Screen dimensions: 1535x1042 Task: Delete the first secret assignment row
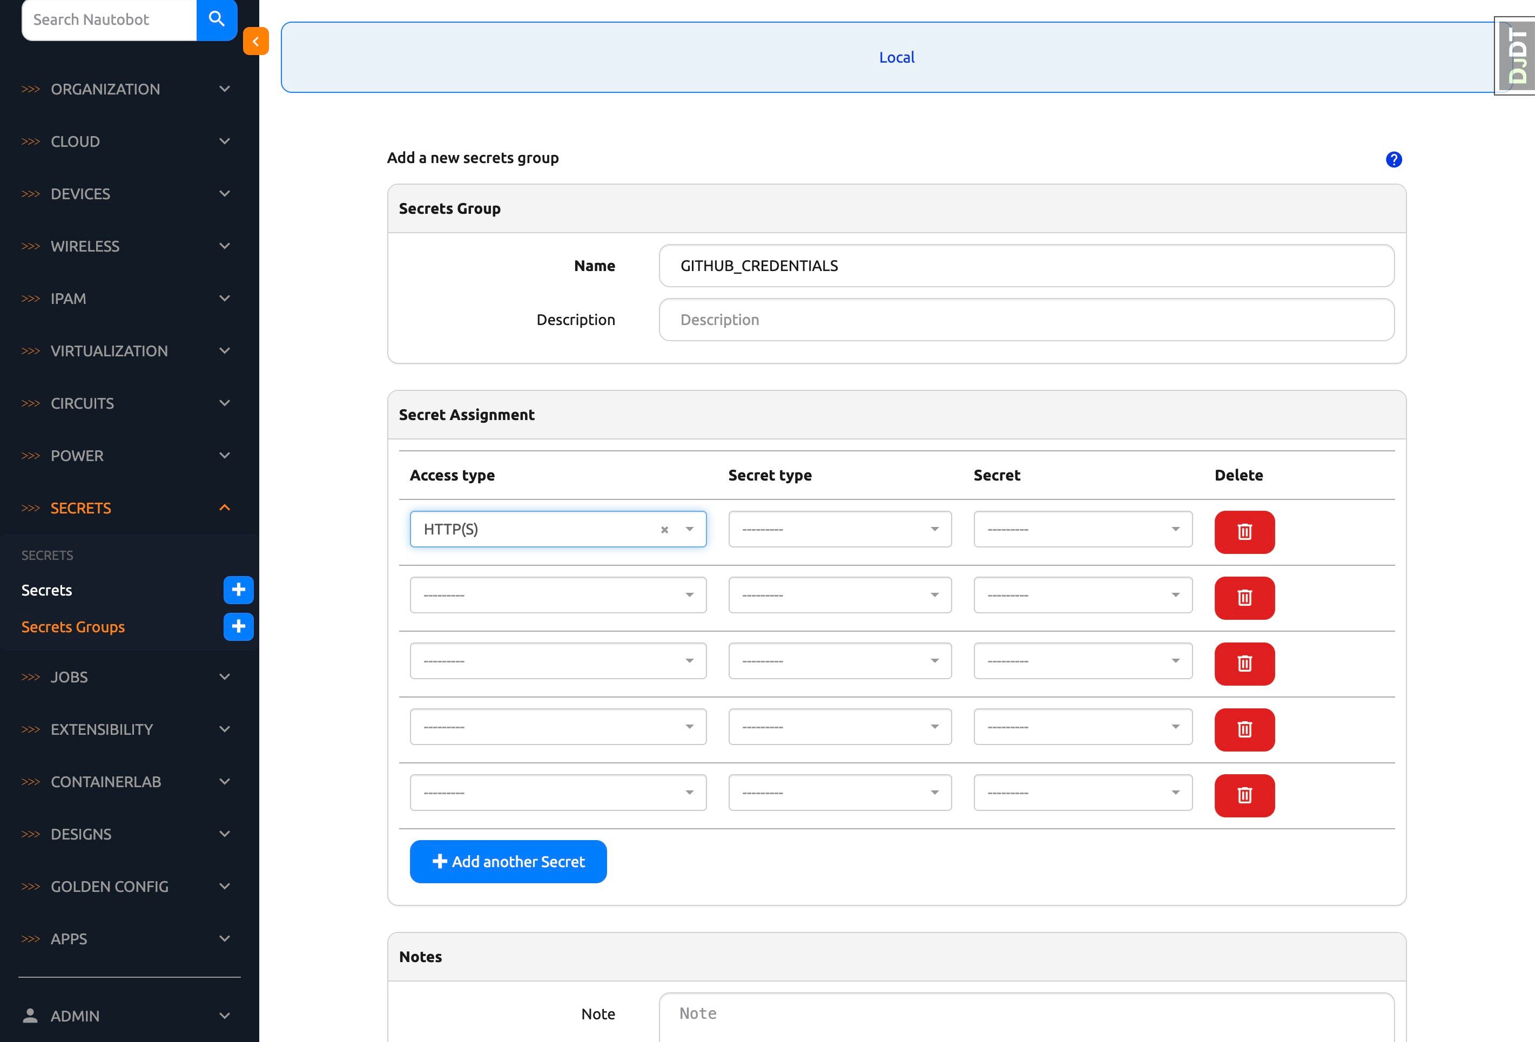pos(1244,532)
